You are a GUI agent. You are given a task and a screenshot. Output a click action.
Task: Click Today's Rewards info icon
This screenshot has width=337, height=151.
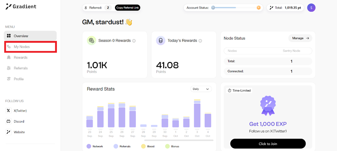[200, 41]
